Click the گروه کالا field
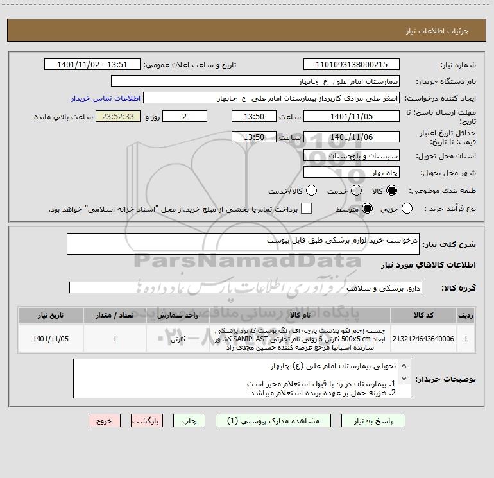494x478 pixels. (x=246, y=287)
